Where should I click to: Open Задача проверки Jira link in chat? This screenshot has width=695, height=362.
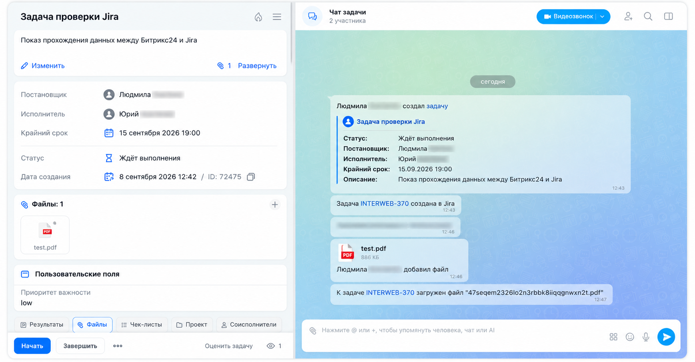click(391, 122)
